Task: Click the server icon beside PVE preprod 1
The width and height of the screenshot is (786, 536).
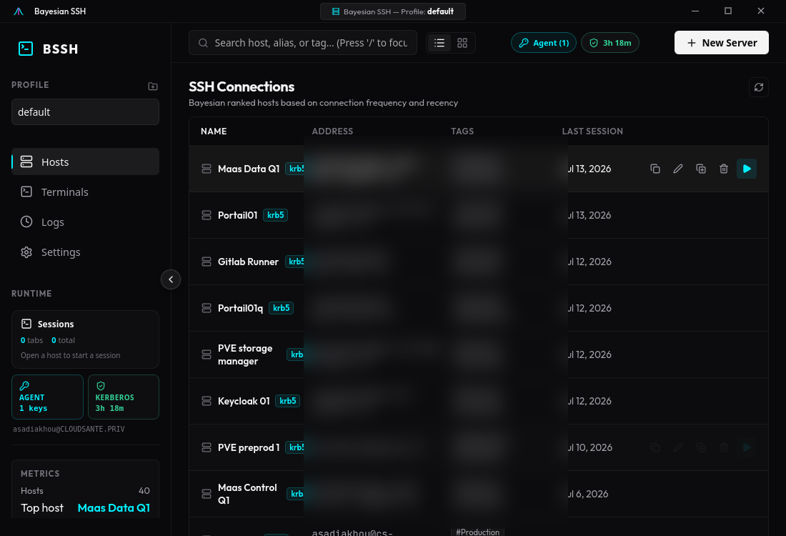Action: 206,447
